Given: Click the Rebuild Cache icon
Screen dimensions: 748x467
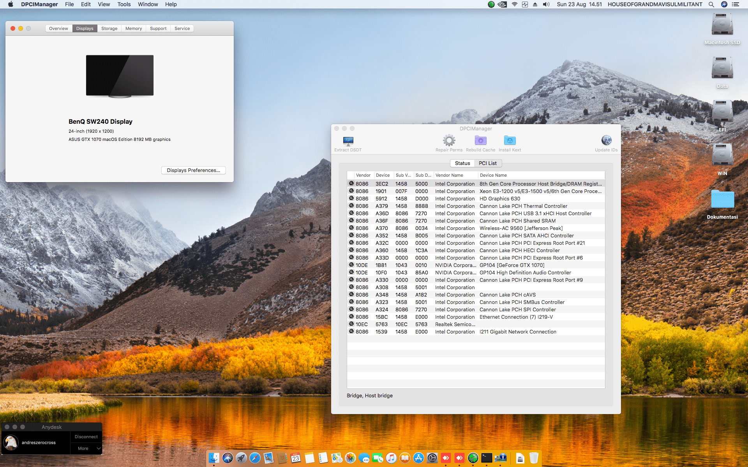Looking at the screenshot, I should point(480,140).
